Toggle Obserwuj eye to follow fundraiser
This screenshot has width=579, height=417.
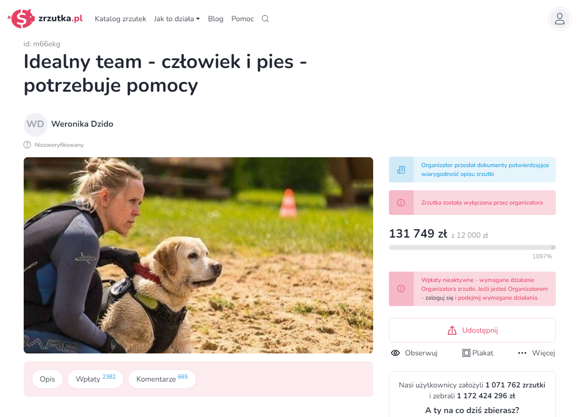click(395, 353)
